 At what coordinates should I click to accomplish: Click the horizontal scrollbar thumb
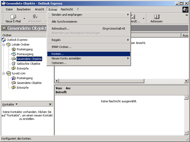tap(102, 81)
